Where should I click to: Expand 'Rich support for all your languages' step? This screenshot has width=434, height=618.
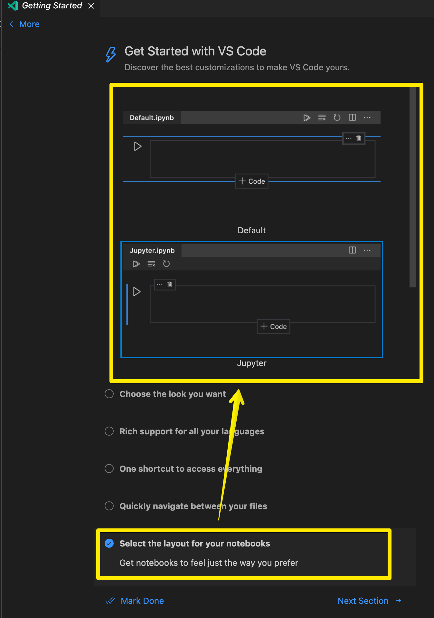pyautogui.click(x=192, y=431)
